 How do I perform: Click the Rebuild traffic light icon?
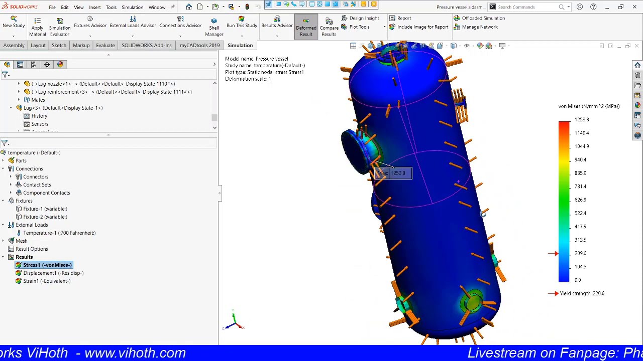(x=247, y=7)
